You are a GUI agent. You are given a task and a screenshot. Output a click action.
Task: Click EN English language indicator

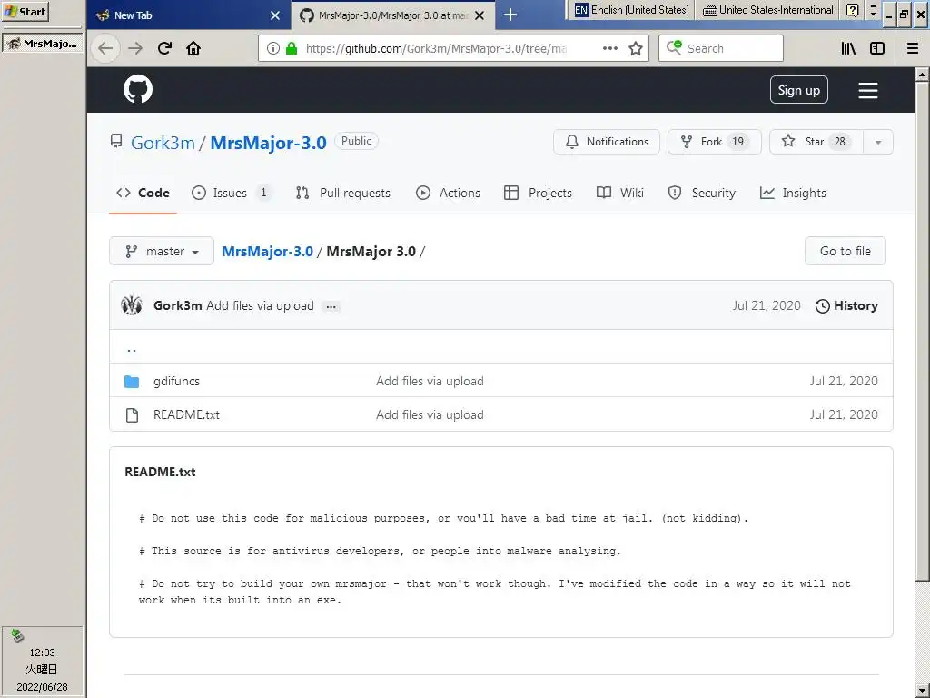coord(632,10)
